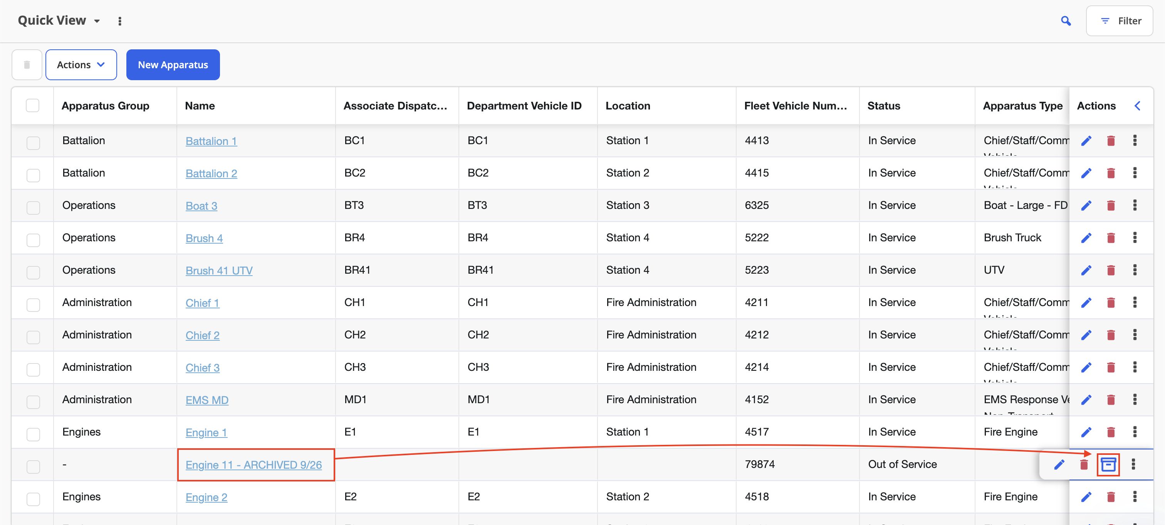The image size is (1165, 525).
Task: Delete Chief 2 using trash icon
Action: coord(1111,335)
